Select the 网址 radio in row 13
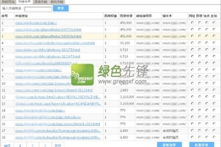221x147 pixels. tap(192, 104)
